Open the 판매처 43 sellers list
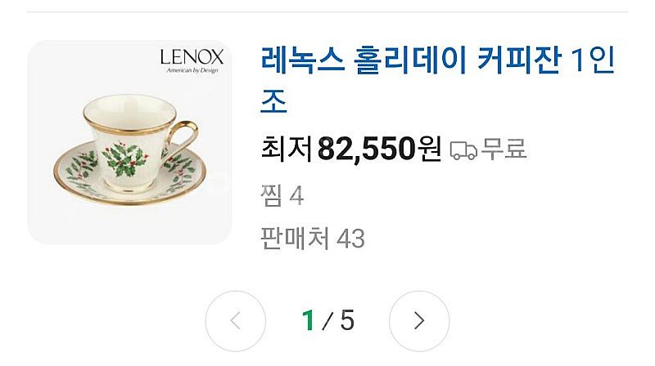The image size is (655, 366). click(313, 239)
